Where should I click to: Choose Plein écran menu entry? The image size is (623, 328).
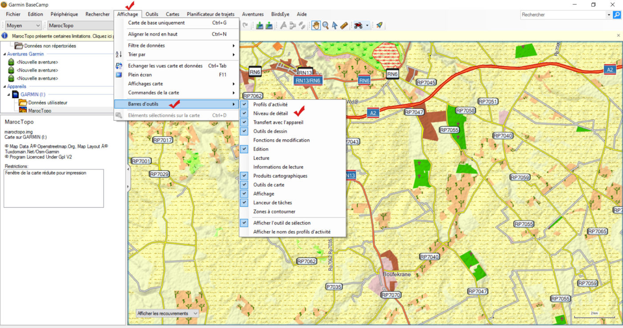click(x=177, y=75)
